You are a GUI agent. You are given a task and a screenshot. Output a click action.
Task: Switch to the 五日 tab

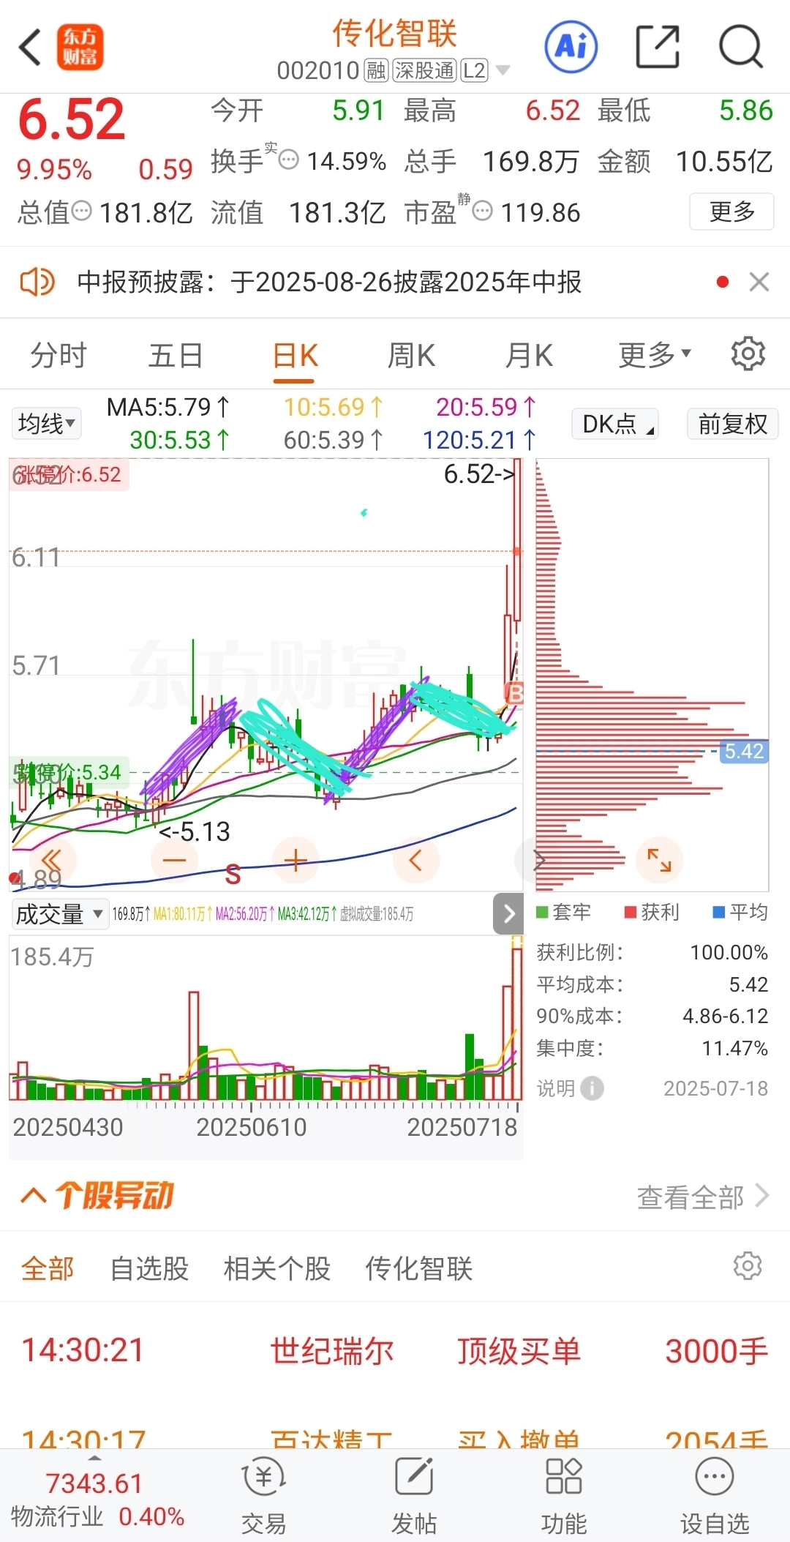click(176, 355)
